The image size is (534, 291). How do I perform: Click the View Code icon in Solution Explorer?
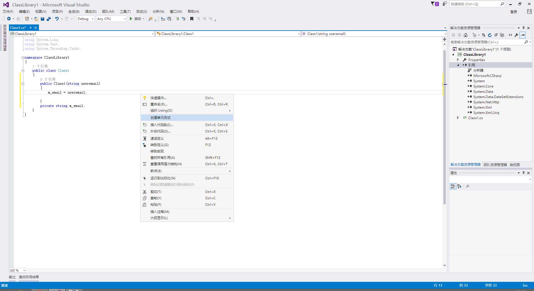click(510, 35)
